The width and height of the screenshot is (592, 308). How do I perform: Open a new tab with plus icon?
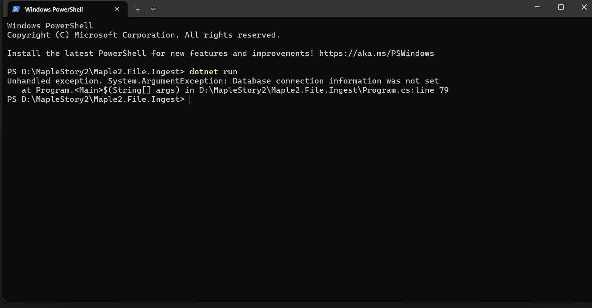click(138, 9)
